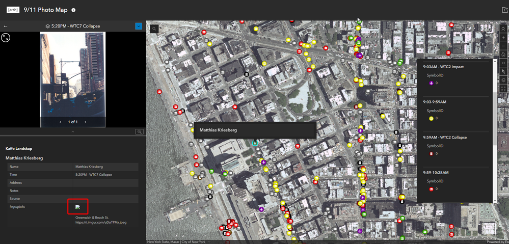509x244 pixels.
Task: Click the PopupInfo field label
Action: [16, 207]
